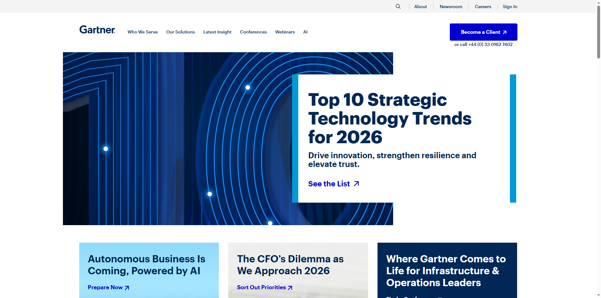Click arrow icon next to Sort Out Priorities

point(290,288)
